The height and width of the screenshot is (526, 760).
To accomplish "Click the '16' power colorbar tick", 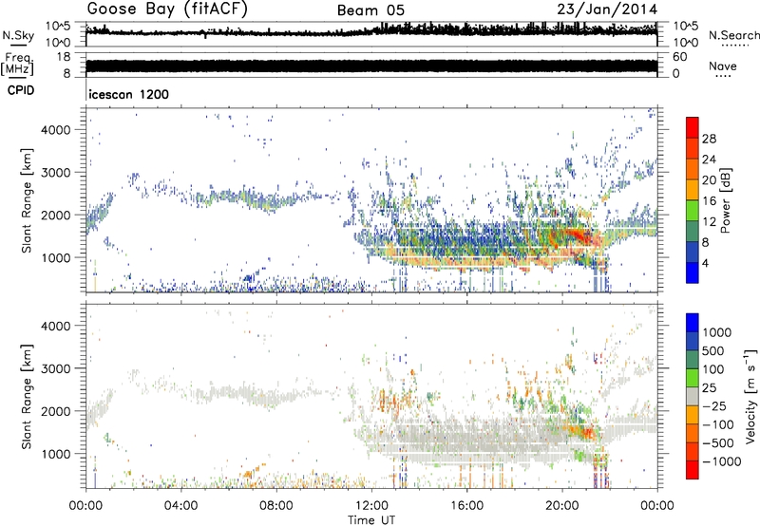I will click(709, 201).
